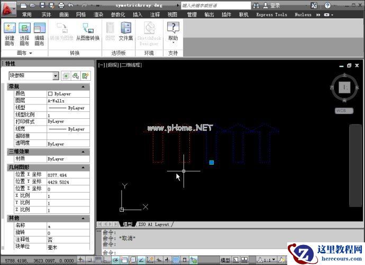Click the 线宽 ByLayer lineweight field
The height and width of the screenshot is (265, 365).
(68, 129)
